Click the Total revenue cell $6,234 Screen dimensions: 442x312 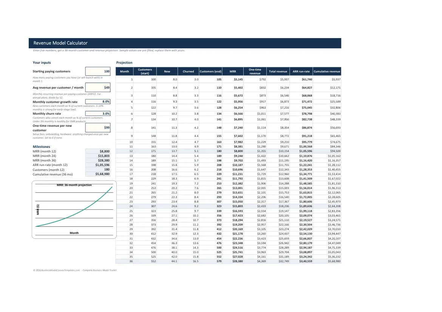(x=278, y=88)
